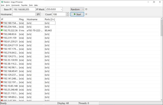Click red status icon for 192.248.83.6

(x=2, y=34)
